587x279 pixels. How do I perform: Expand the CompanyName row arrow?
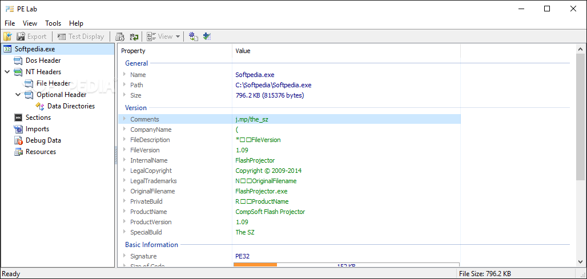coord(124,130)
